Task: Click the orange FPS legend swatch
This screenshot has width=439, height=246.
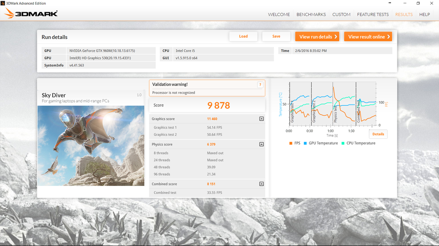Action: click(x=291, y=143)
